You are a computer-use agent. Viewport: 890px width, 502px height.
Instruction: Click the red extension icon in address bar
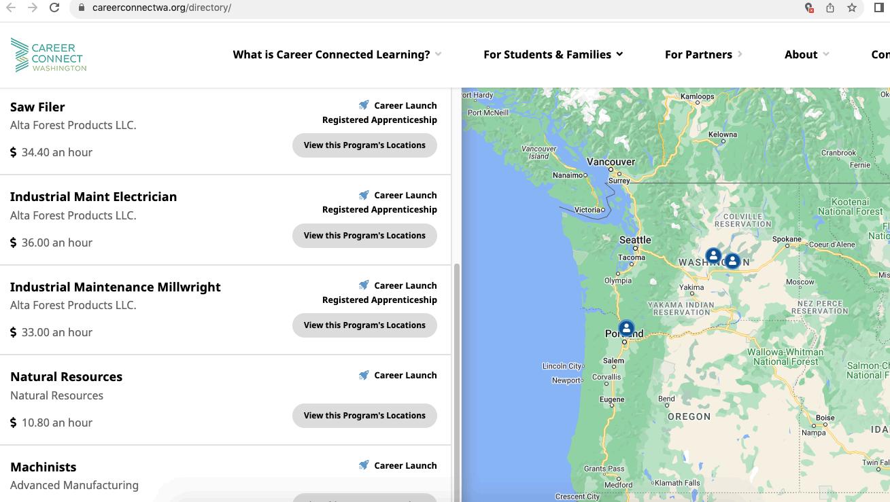pyautogui.click(x=808, y=7)
